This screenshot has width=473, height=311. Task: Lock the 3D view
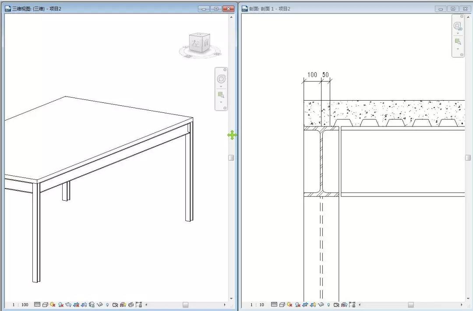click(x=92, y=305)
